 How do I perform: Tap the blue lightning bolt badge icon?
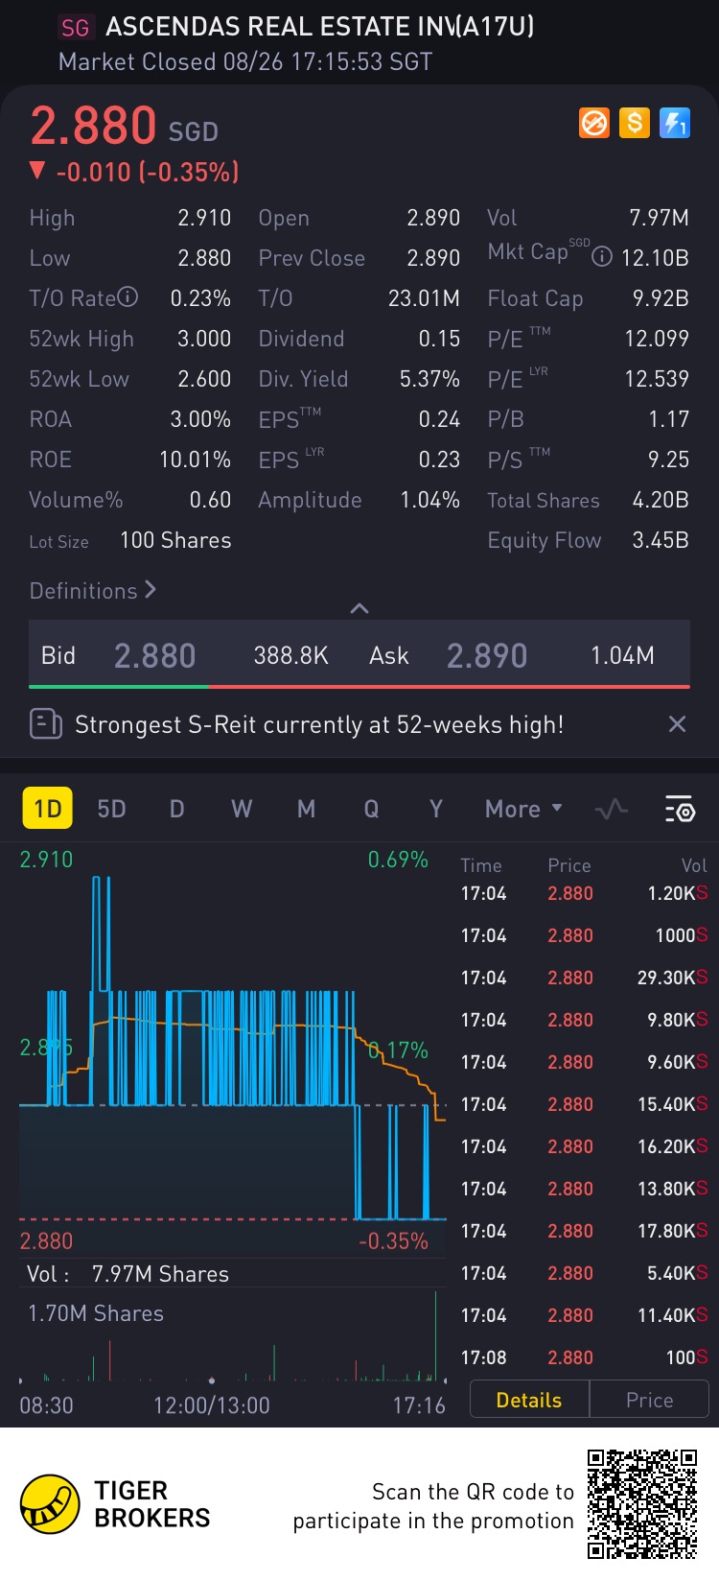coord(675,123)
